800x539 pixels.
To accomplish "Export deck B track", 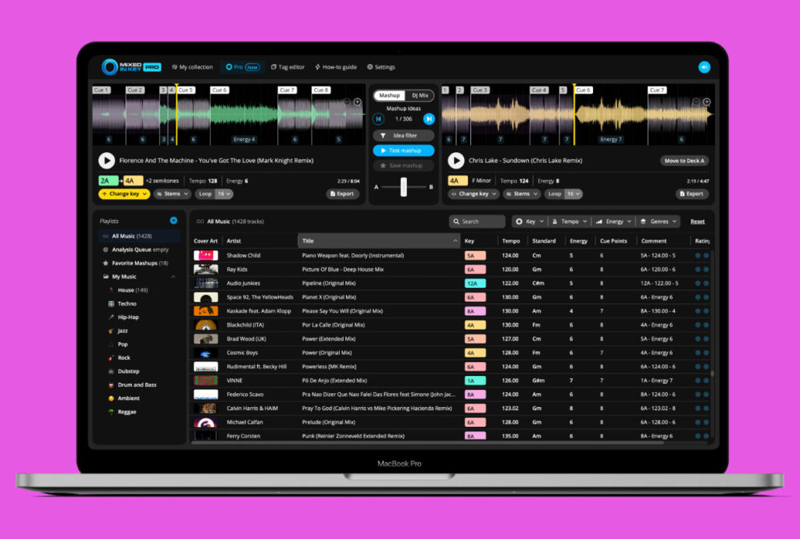I will click(692, 193).
